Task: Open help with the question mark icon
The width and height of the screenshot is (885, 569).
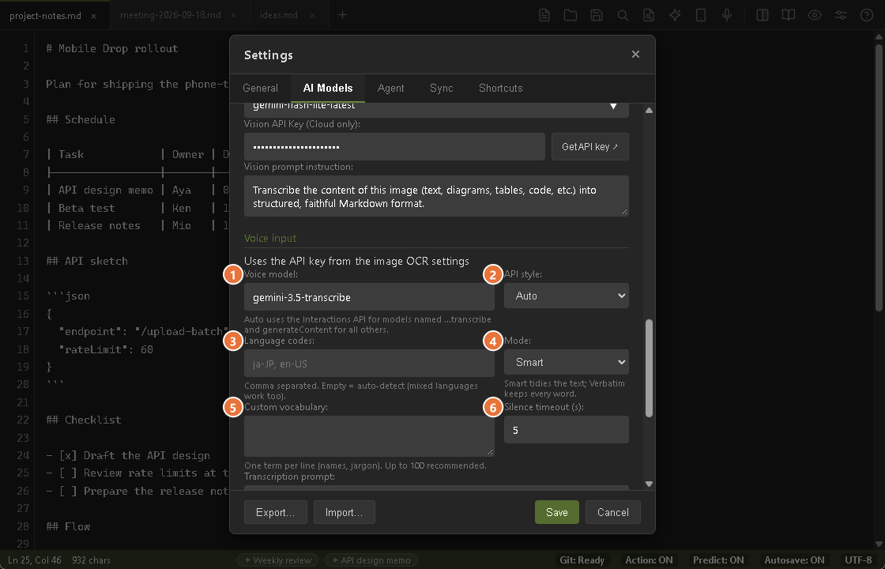Action: (x=867, y=15)
